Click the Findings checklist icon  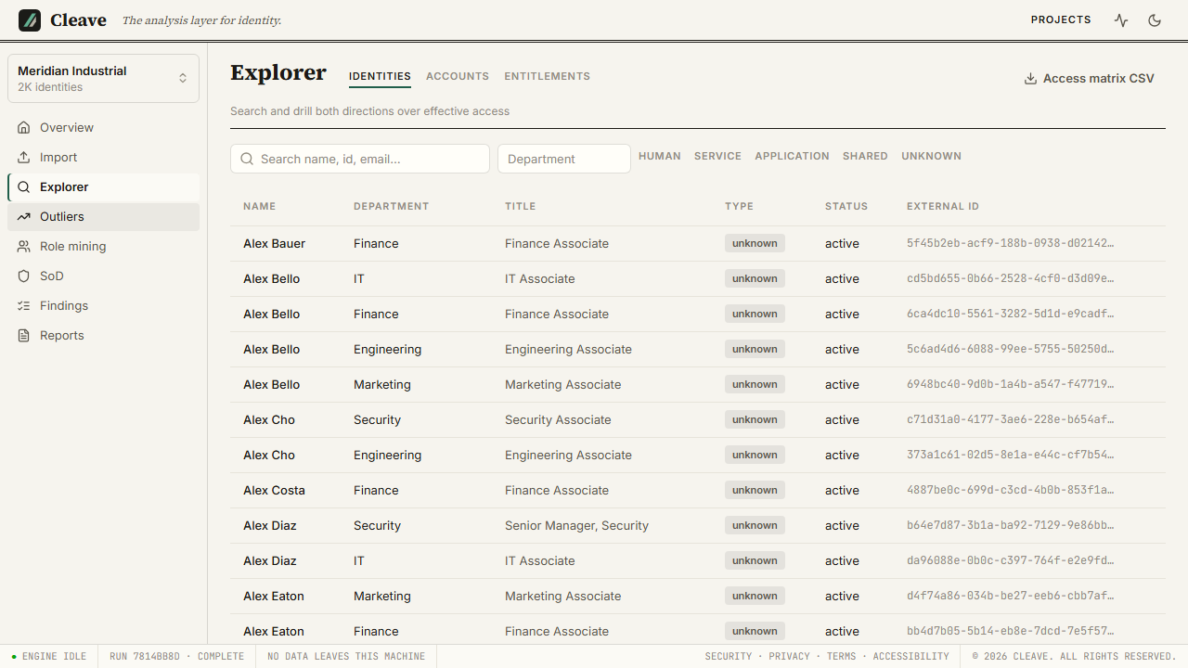[24, 305]
